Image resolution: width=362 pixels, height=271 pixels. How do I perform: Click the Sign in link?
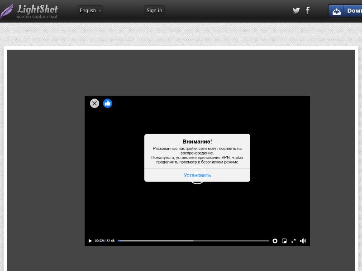click(x=154, y=10)
